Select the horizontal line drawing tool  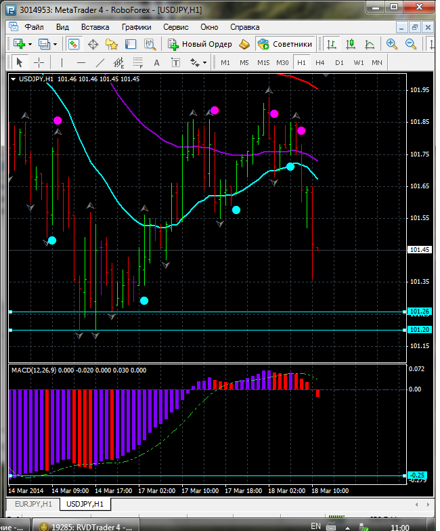tap(81, 62)
